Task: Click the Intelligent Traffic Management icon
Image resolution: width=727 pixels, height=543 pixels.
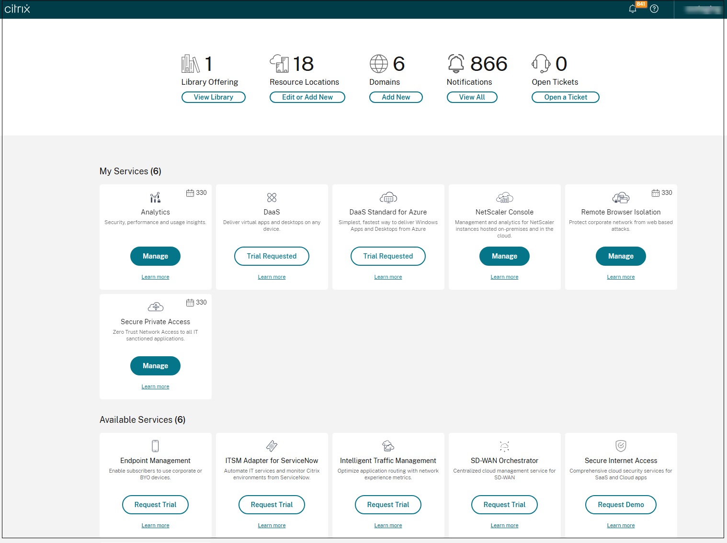Action: [388, 446]
